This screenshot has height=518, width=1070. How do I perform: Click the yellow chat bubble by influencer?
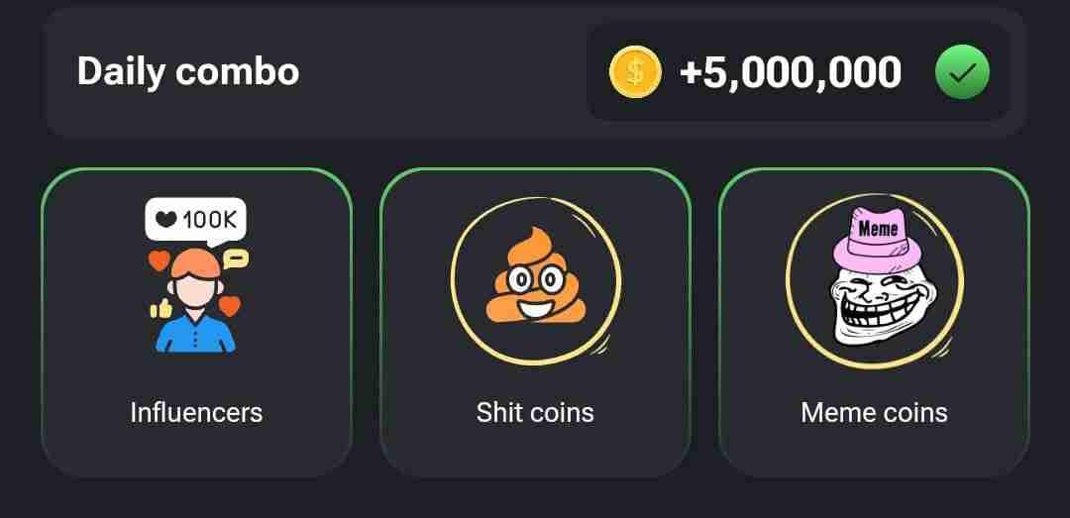(237, 259)
